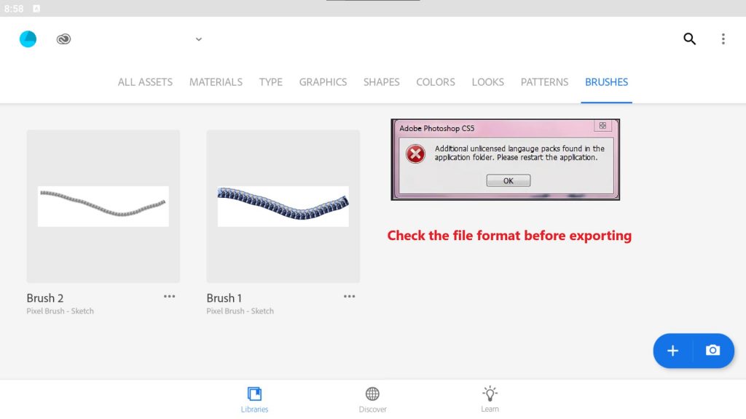Screen dimensions: 746x419
Task: Open the Brush 1 thumbnail
Action: coord(283,206)
